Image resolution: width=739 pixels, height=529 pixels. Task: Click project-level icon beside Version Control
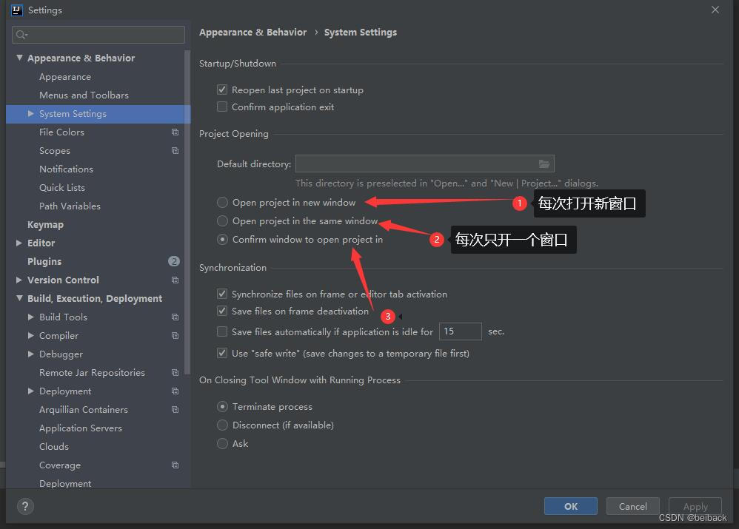175,280
